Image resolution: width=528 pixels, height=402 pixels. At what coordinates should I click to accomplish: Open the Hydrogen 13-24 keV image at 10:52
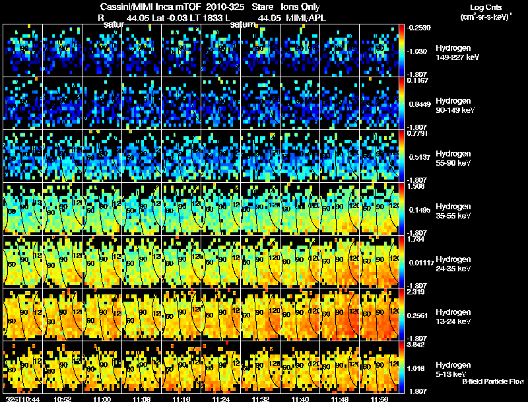62,314
